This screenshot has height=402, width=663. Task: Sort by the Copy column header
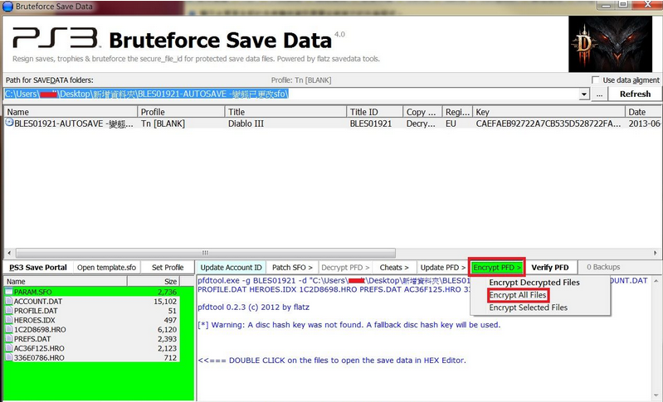[422, 112]
